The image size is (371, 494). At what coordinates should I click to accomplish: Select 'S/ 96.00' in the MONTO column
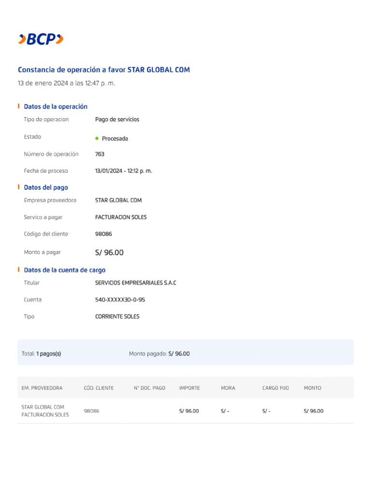[x=314, y=411]
